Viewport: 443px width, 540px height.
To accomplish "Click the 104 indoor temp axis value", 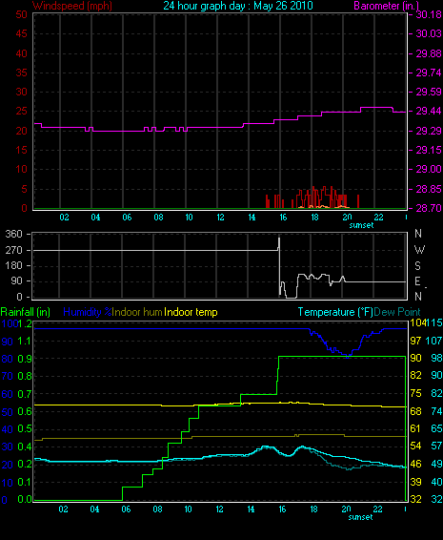I will coord(417,322).
